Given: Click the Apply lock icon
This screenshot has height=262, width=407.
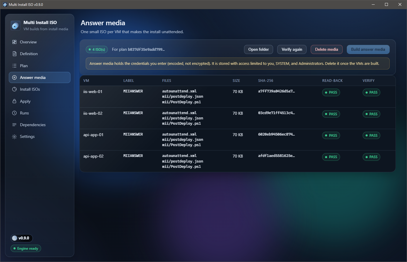Looking at the screenshot, I should click(14, 101).
